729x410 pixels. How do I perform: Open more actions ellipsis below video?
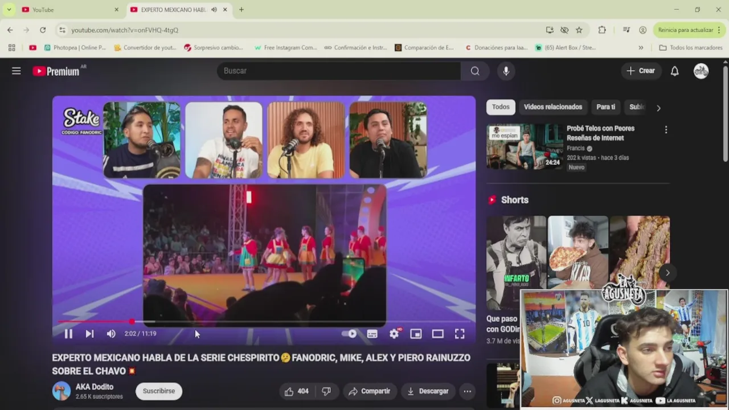coord(467,391)
